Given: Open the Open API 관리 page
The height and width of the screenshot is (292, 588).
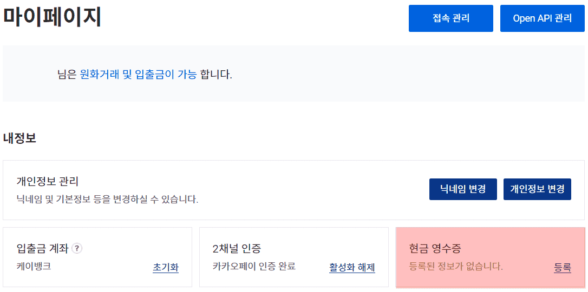Looking at the screenshot, I should pyautogui.click(x=542, y=18).
